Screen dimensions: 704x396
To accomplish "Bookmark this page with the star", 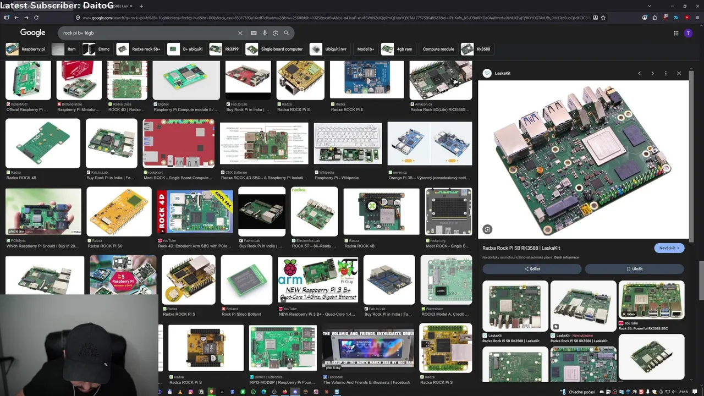I will [603, 18].
